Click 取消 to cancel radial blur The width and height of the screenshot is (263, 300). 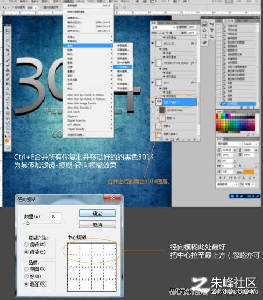click(97, 225)
